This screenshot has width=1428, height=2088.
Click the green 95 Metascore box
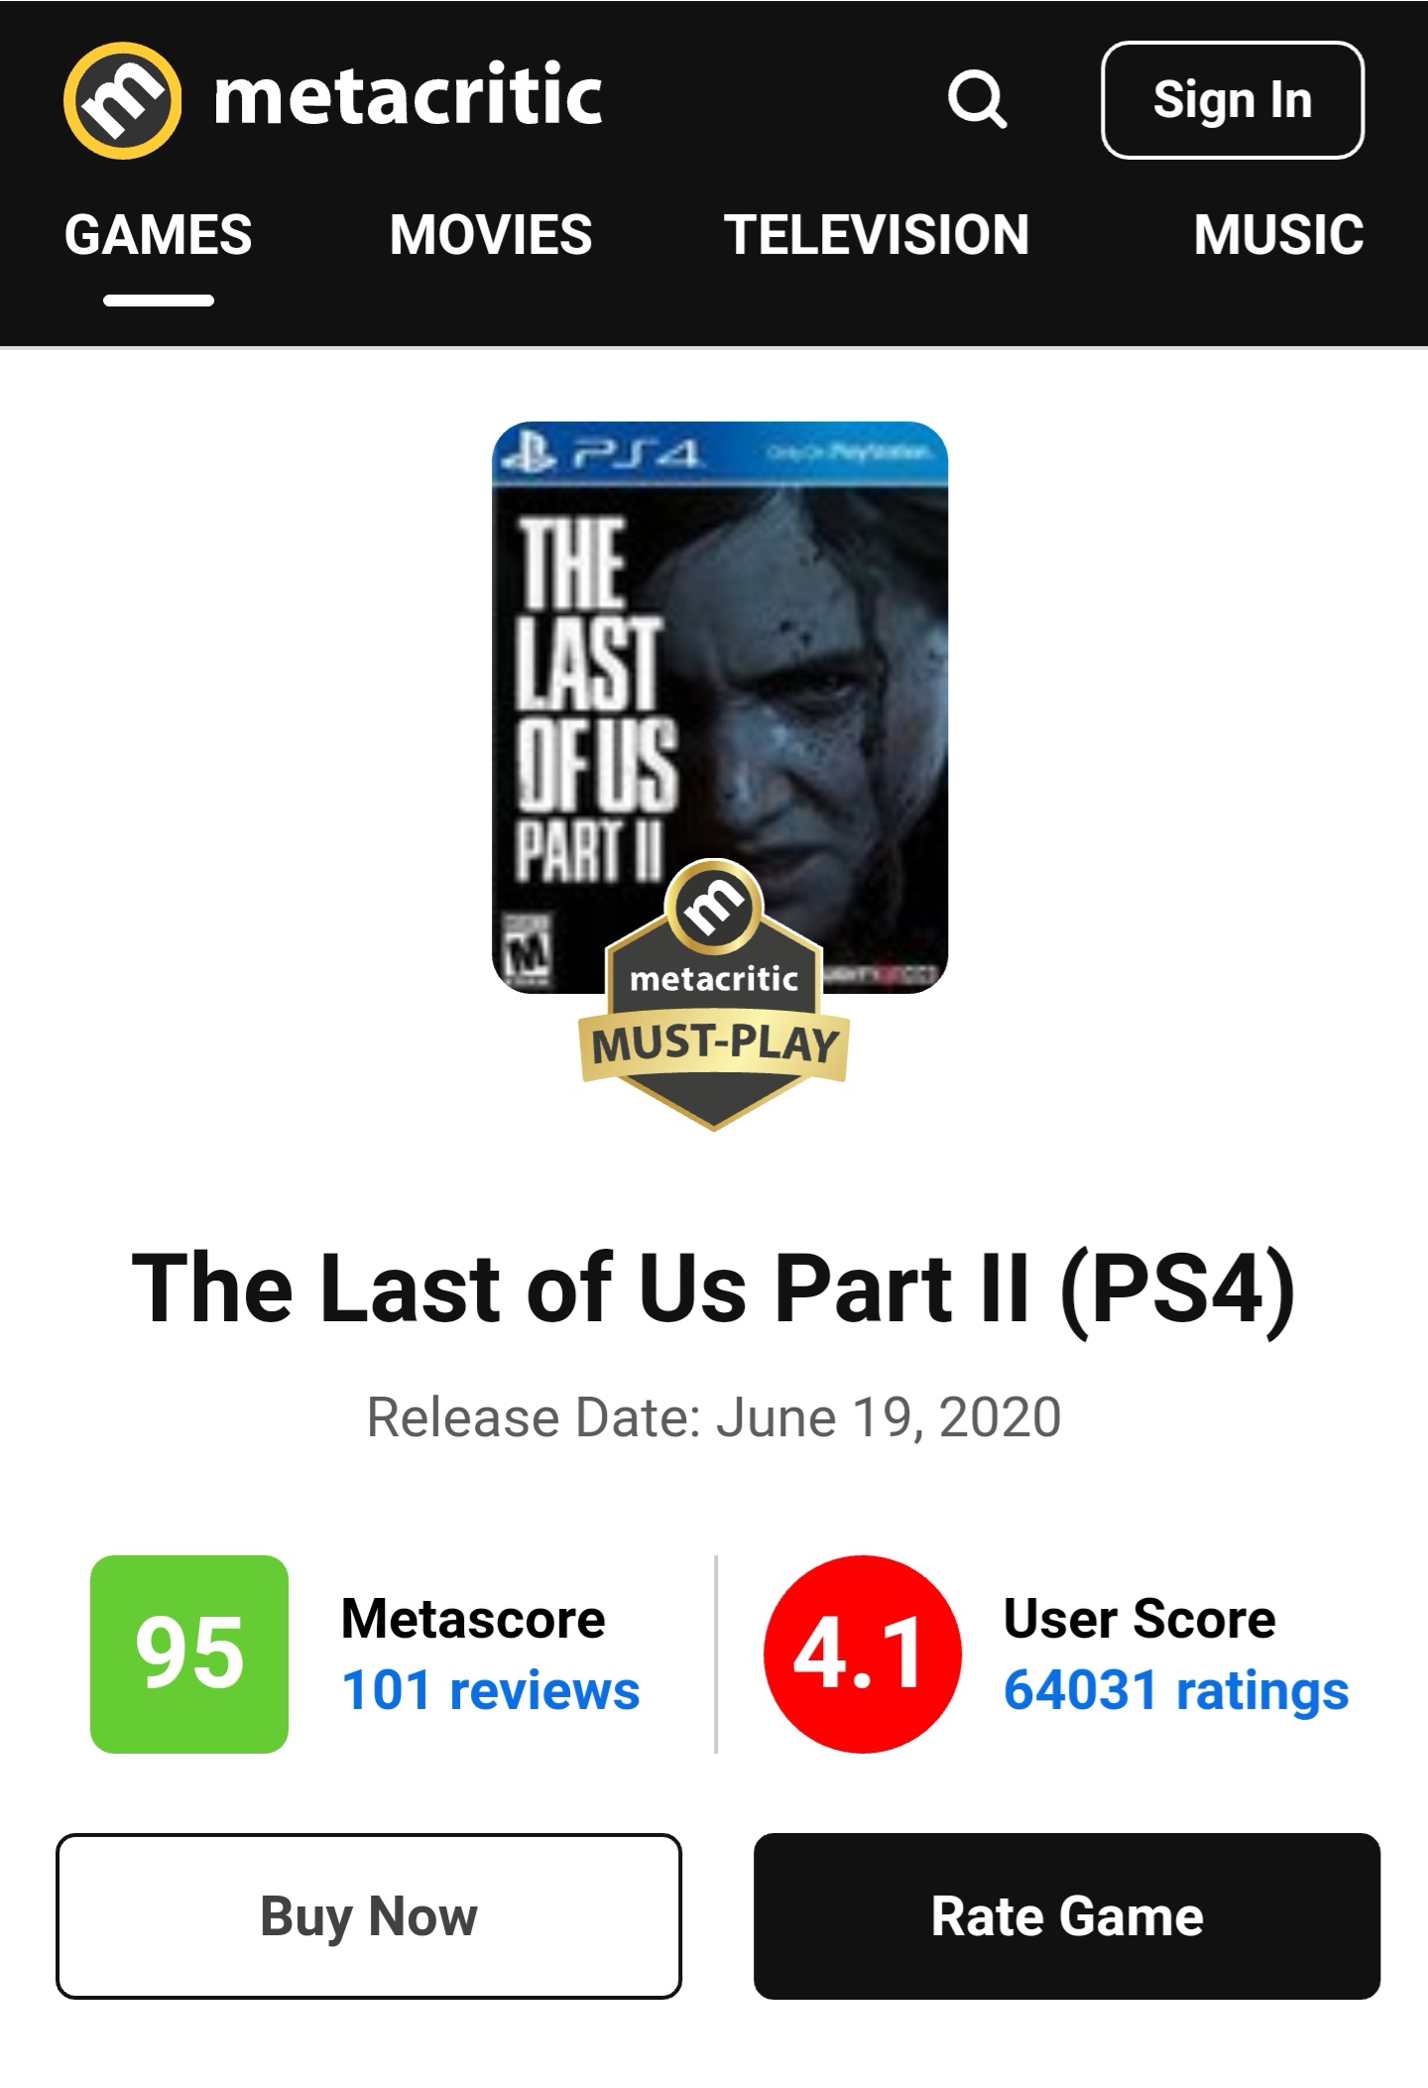pyautogui.click(x=189, y=1654)
